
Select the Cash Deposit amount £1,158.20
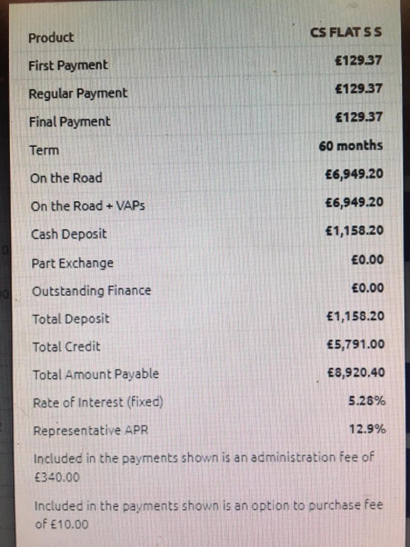(x=354, y=231)
